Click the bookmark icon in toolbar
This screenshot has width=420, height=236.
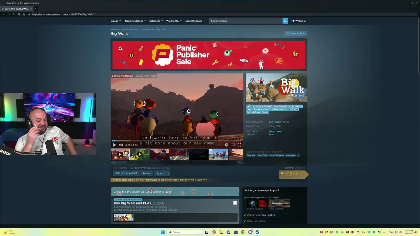point(19,14)
